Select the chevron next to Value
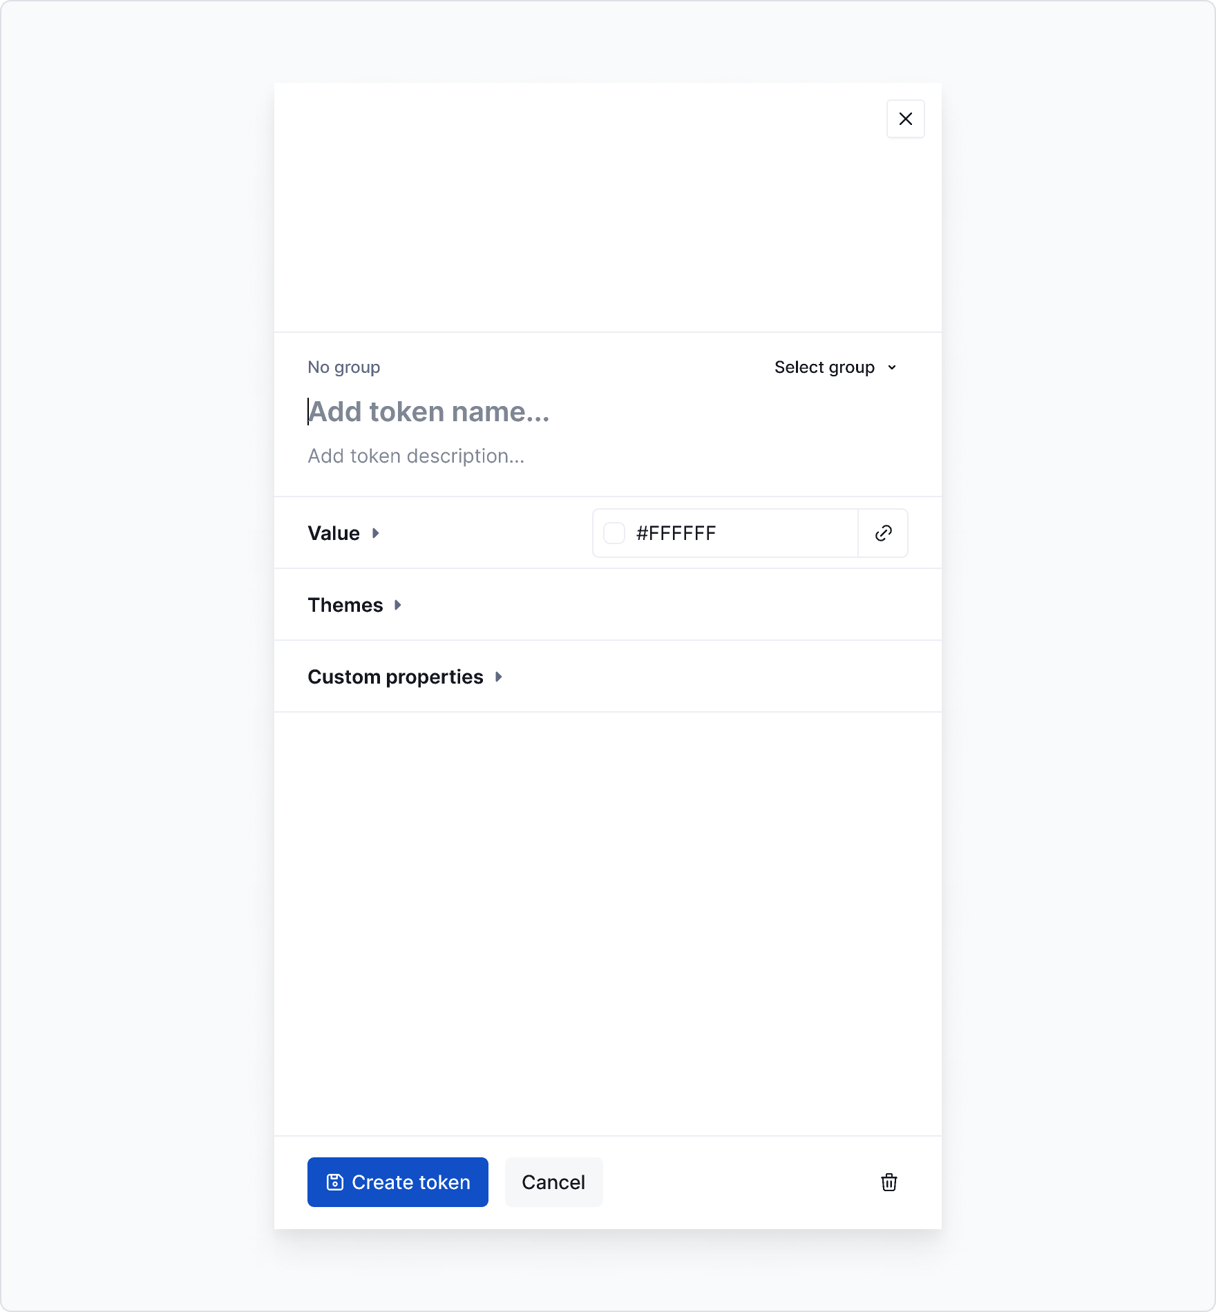 coord(376,533)
